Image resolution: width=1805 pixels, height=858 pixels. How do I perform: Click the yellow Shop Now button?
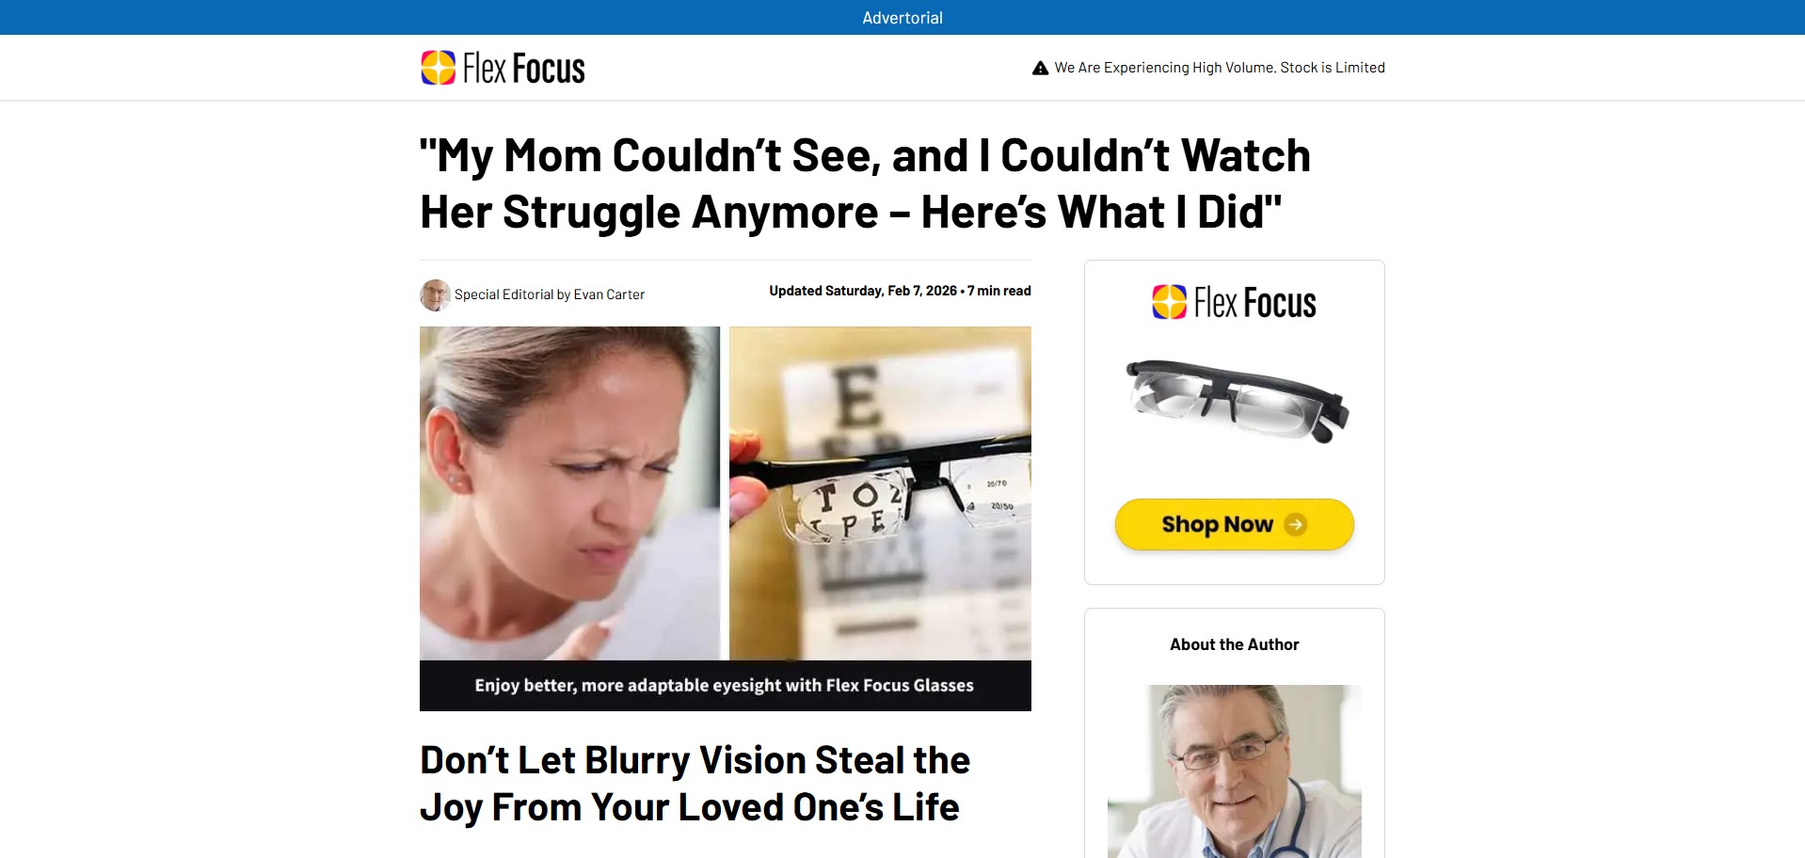1234,524
